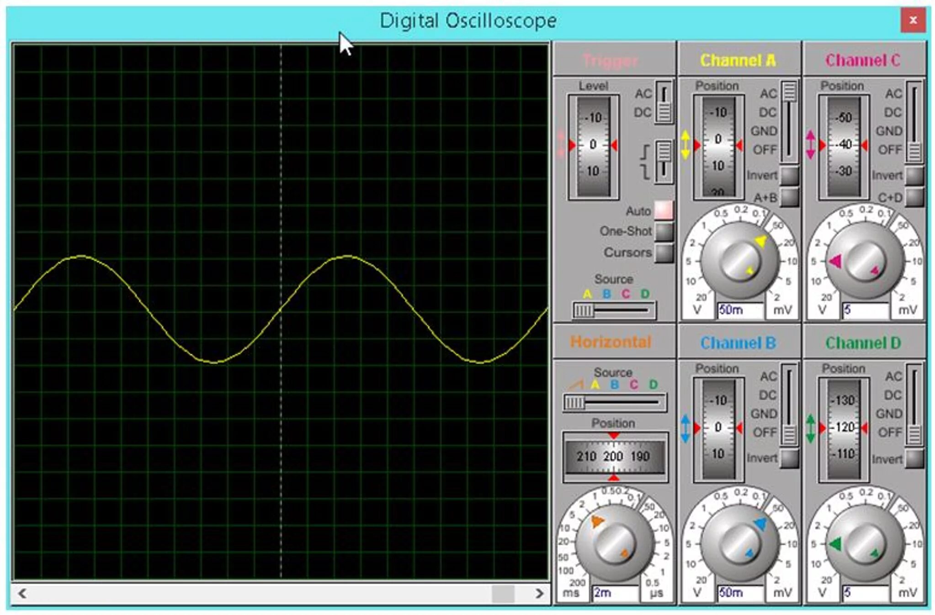Toggle the Cursors button
Screen dimensions: 935x615
click(664, 252)
